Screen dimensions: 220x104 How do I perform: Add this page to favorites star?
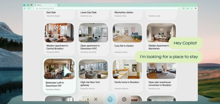[x=179, y=8]
